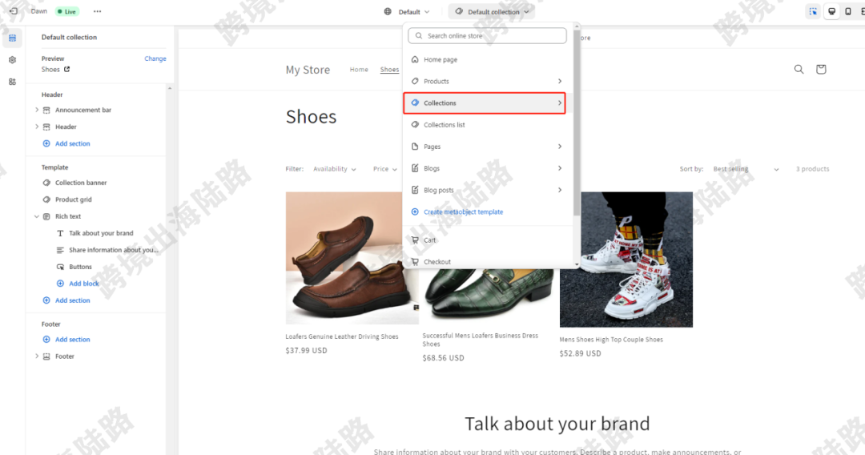
Task: Click Successful Mens Loafers Business Dress title
Action: coord(480,340)
